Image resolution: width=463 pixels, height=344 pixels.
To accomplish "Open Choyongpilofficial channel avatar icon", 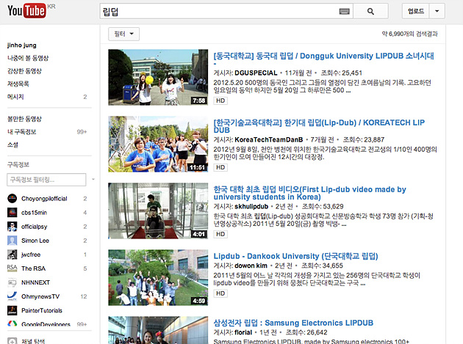I will pyautogui.click(x=12, y=198).
